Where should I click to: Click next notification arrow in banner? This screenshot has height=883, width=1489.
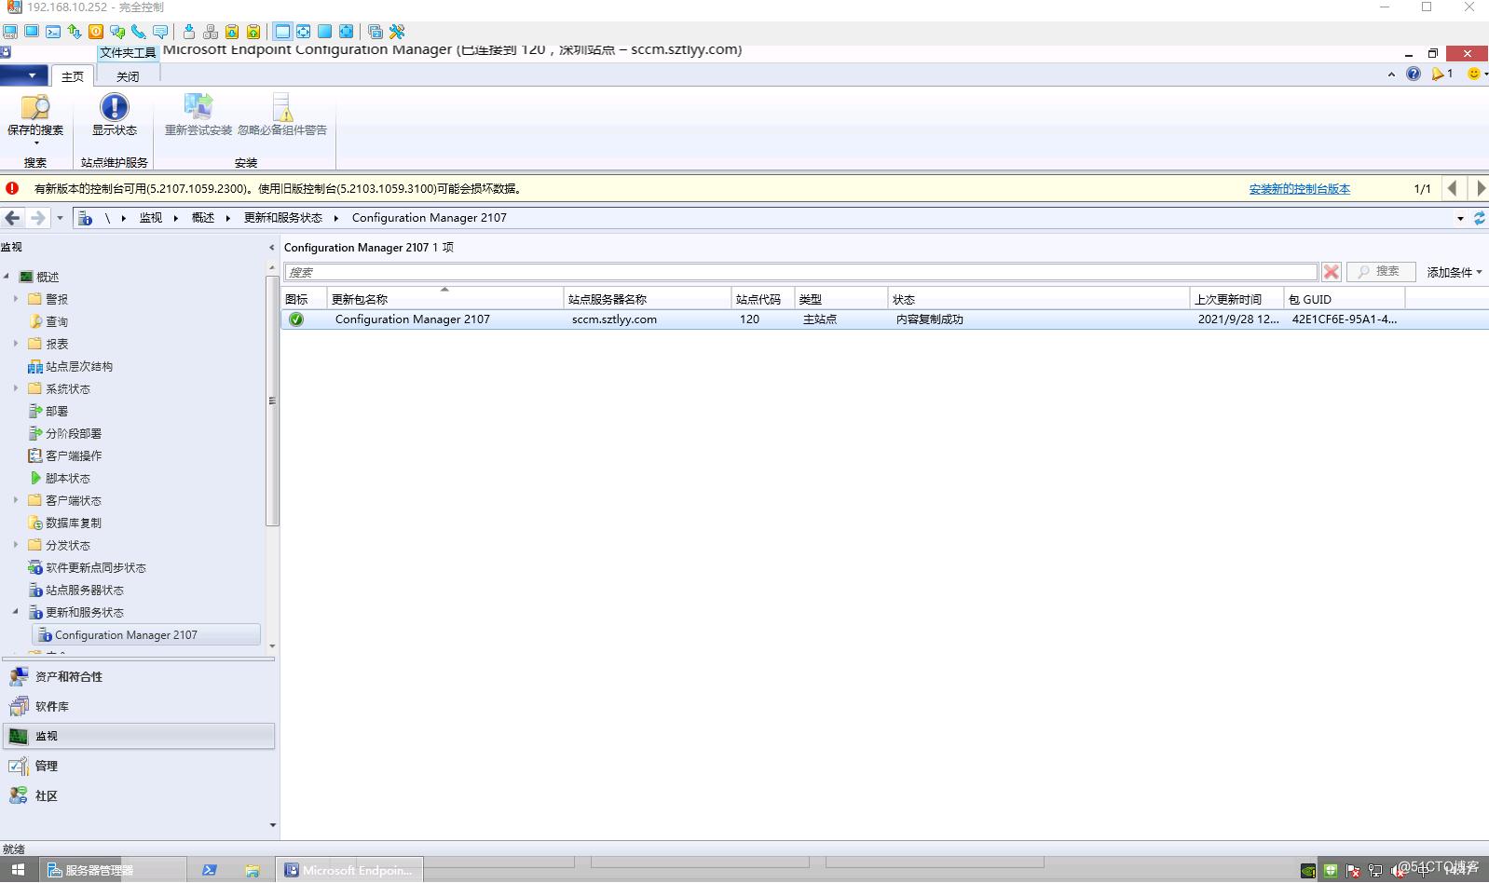[1480, 188]
